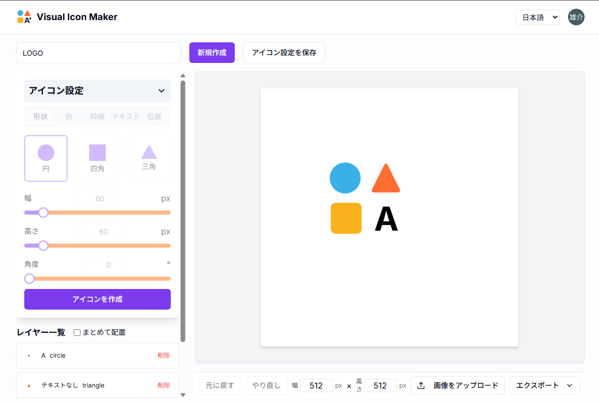Click the やり直し redo button
Screen dimensions: 599x403
pos(266,385)
